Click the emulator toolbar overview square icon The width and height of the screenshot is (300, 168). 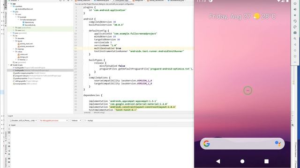point(295,56)
